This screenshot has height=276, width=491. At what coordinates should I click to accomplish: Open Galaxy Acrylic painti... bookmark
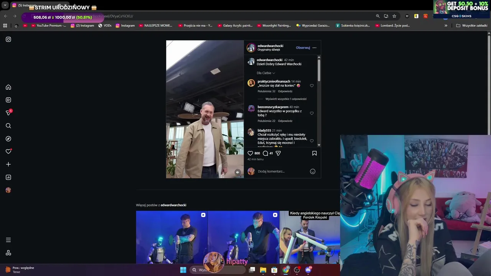pyautogui.click(x=235, y=26)
